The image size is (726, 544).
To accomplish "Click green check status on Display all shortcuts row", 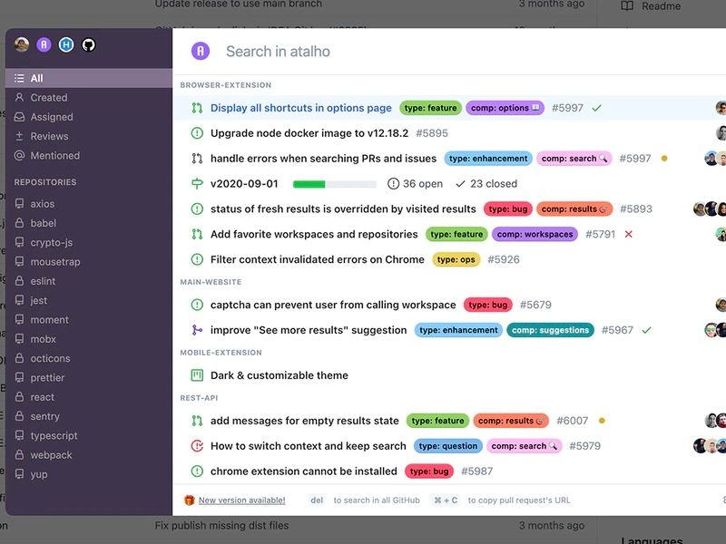I will (597, 108).
